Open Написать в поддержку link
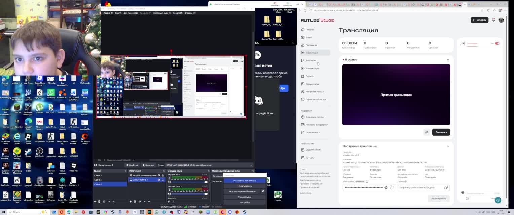The width and height of the screenshot is (514, 215). click(x=314, y=125)
